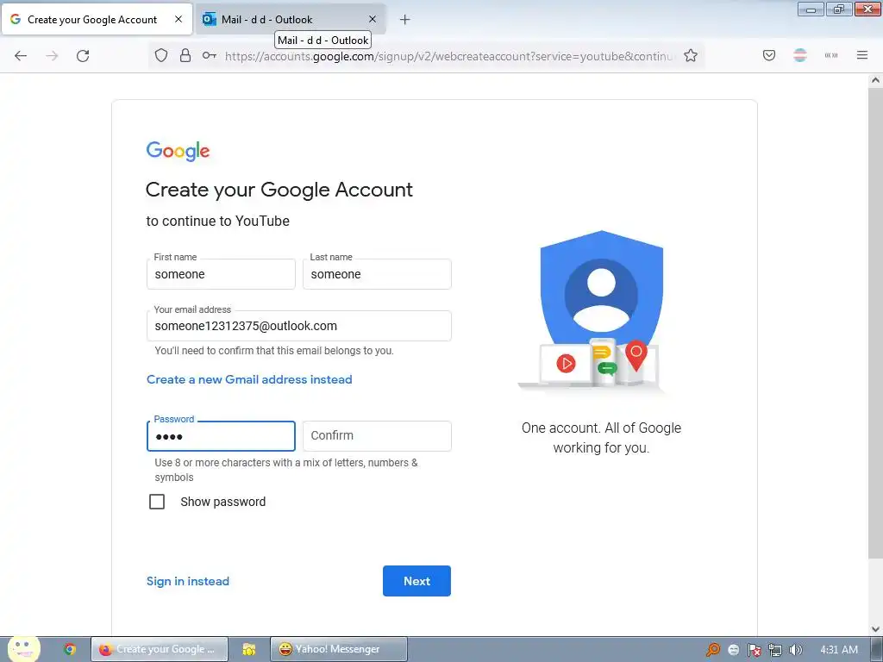
Task: Open the network tray icon
Action: 775,650
